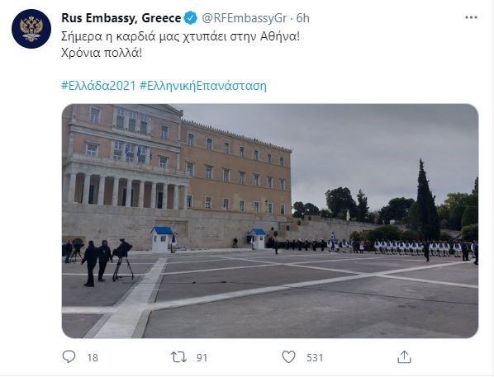Open the Parliament photo in tweet
The height and width of the screenshot is (377, 494).
(270, 221)
